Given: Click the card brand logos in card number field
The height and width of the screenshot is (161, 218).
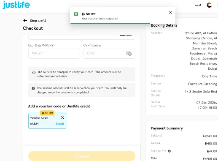Looking at the screenshot, I should 126,35.
